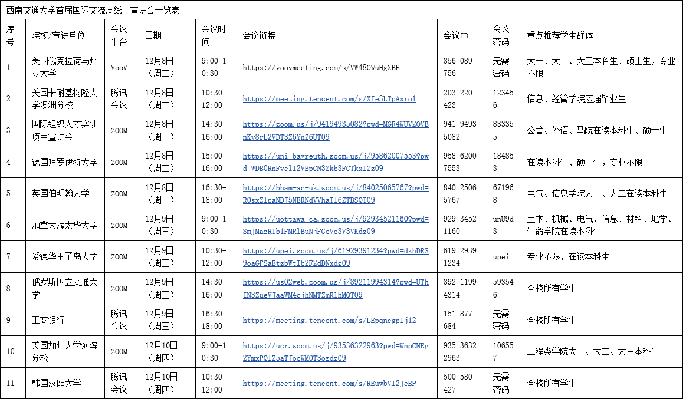
Task: Select the 院校/宣讲单位 header cell
Action: point(58,35)
